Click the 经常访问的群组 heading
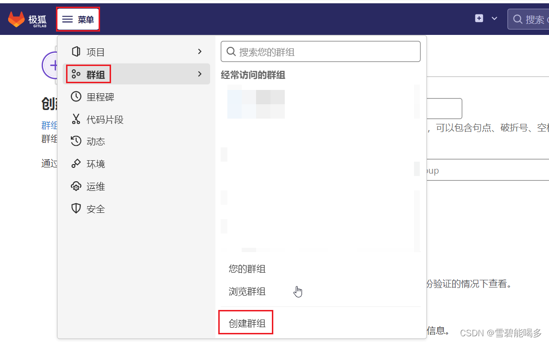The height and width of the screenshot is (342, 549). [253, 75]
